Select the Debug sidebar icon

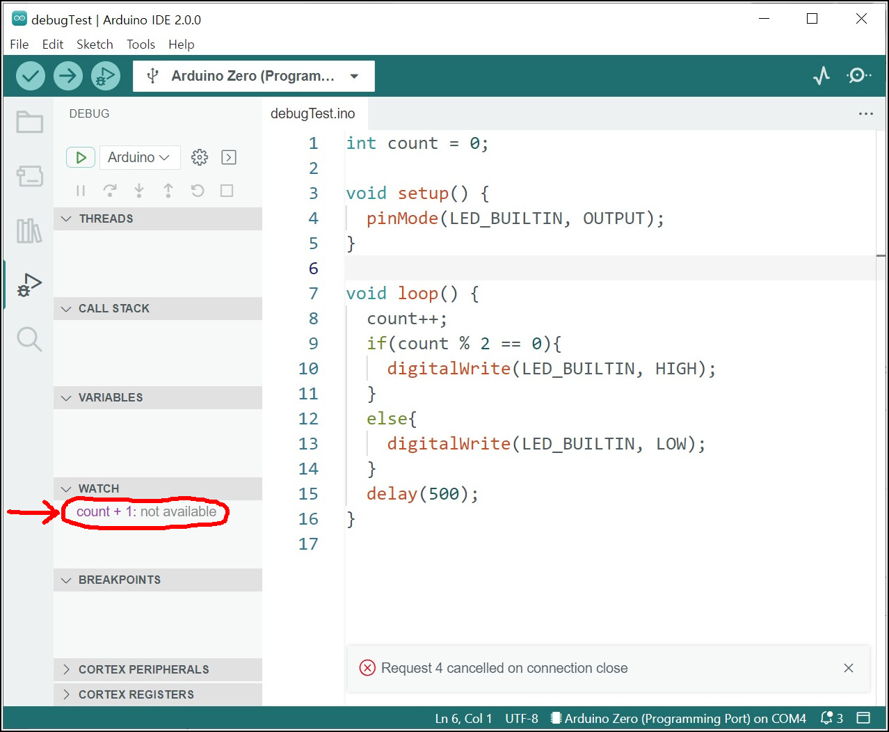click(29, 285)
